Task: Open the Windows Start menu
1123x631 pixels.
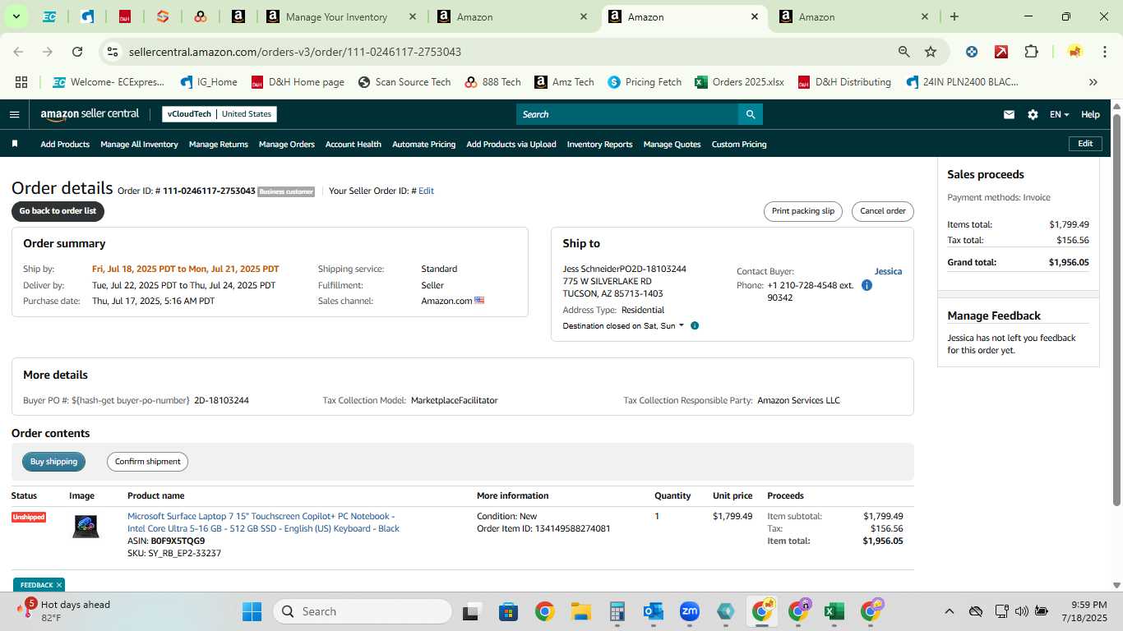Action: [x=252, y=611]
